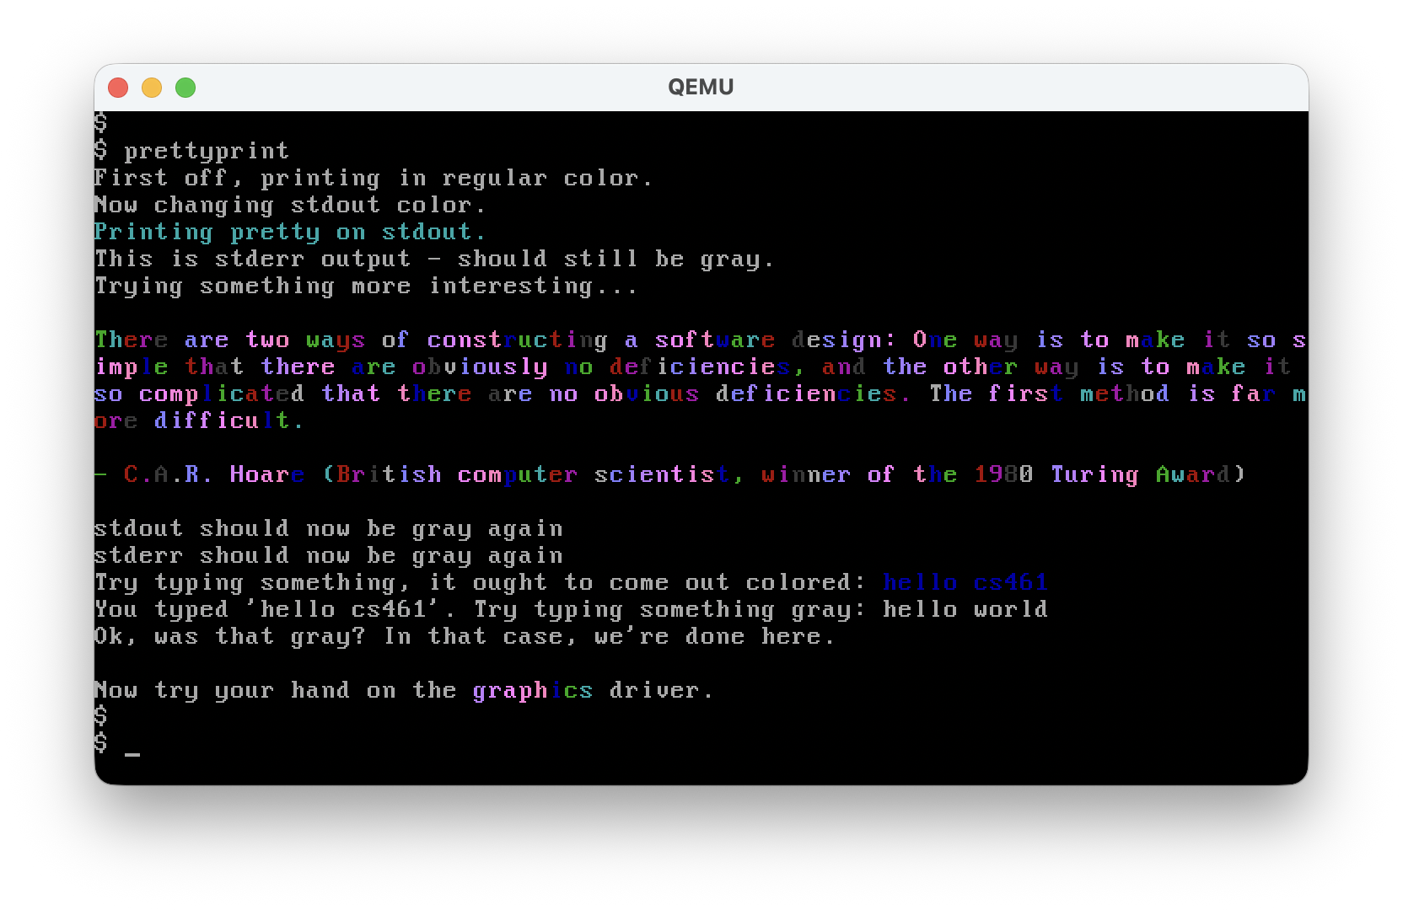Click the stderr output gray line

(x=434, y=259)
